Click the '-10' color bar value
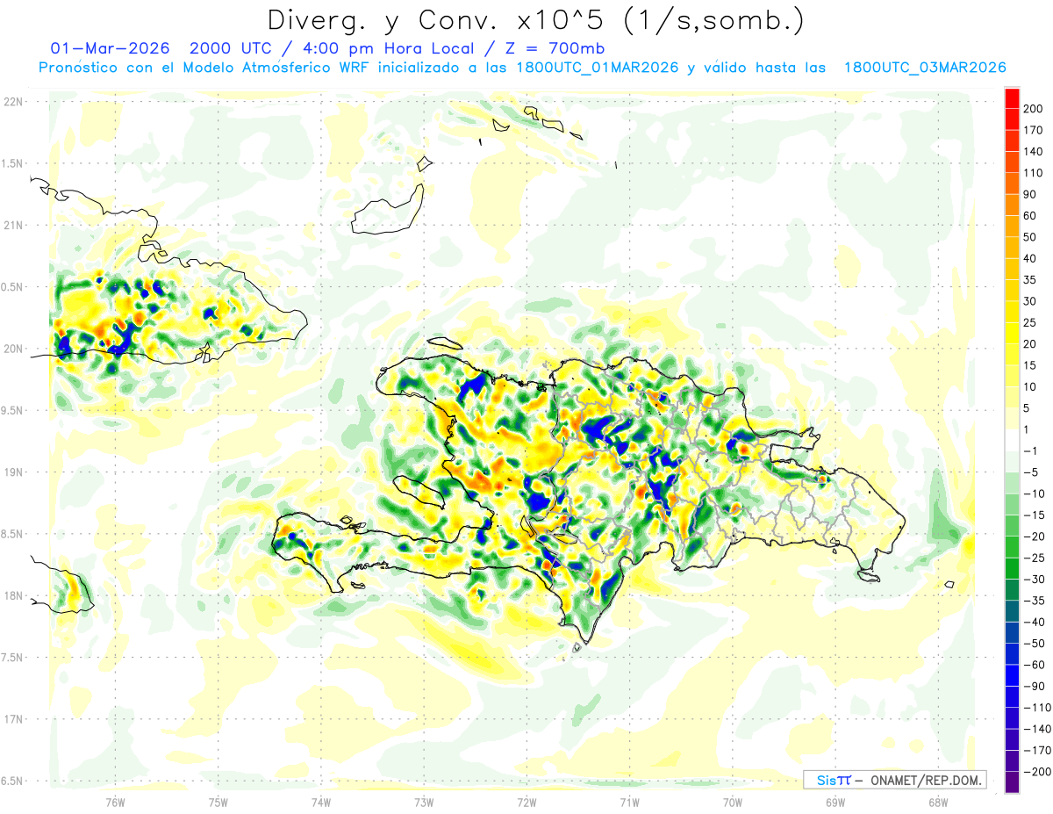Screen dimensions: 1053x814 click(x=1033, y=494)
